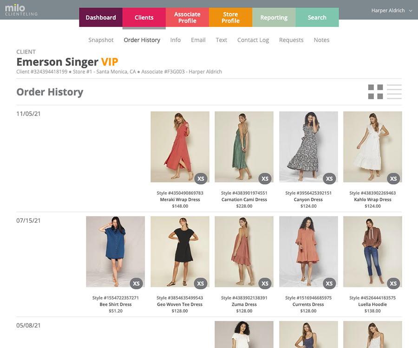Click Style #3956425392151 text
418x348 pixels.
(x=308, y=193)
